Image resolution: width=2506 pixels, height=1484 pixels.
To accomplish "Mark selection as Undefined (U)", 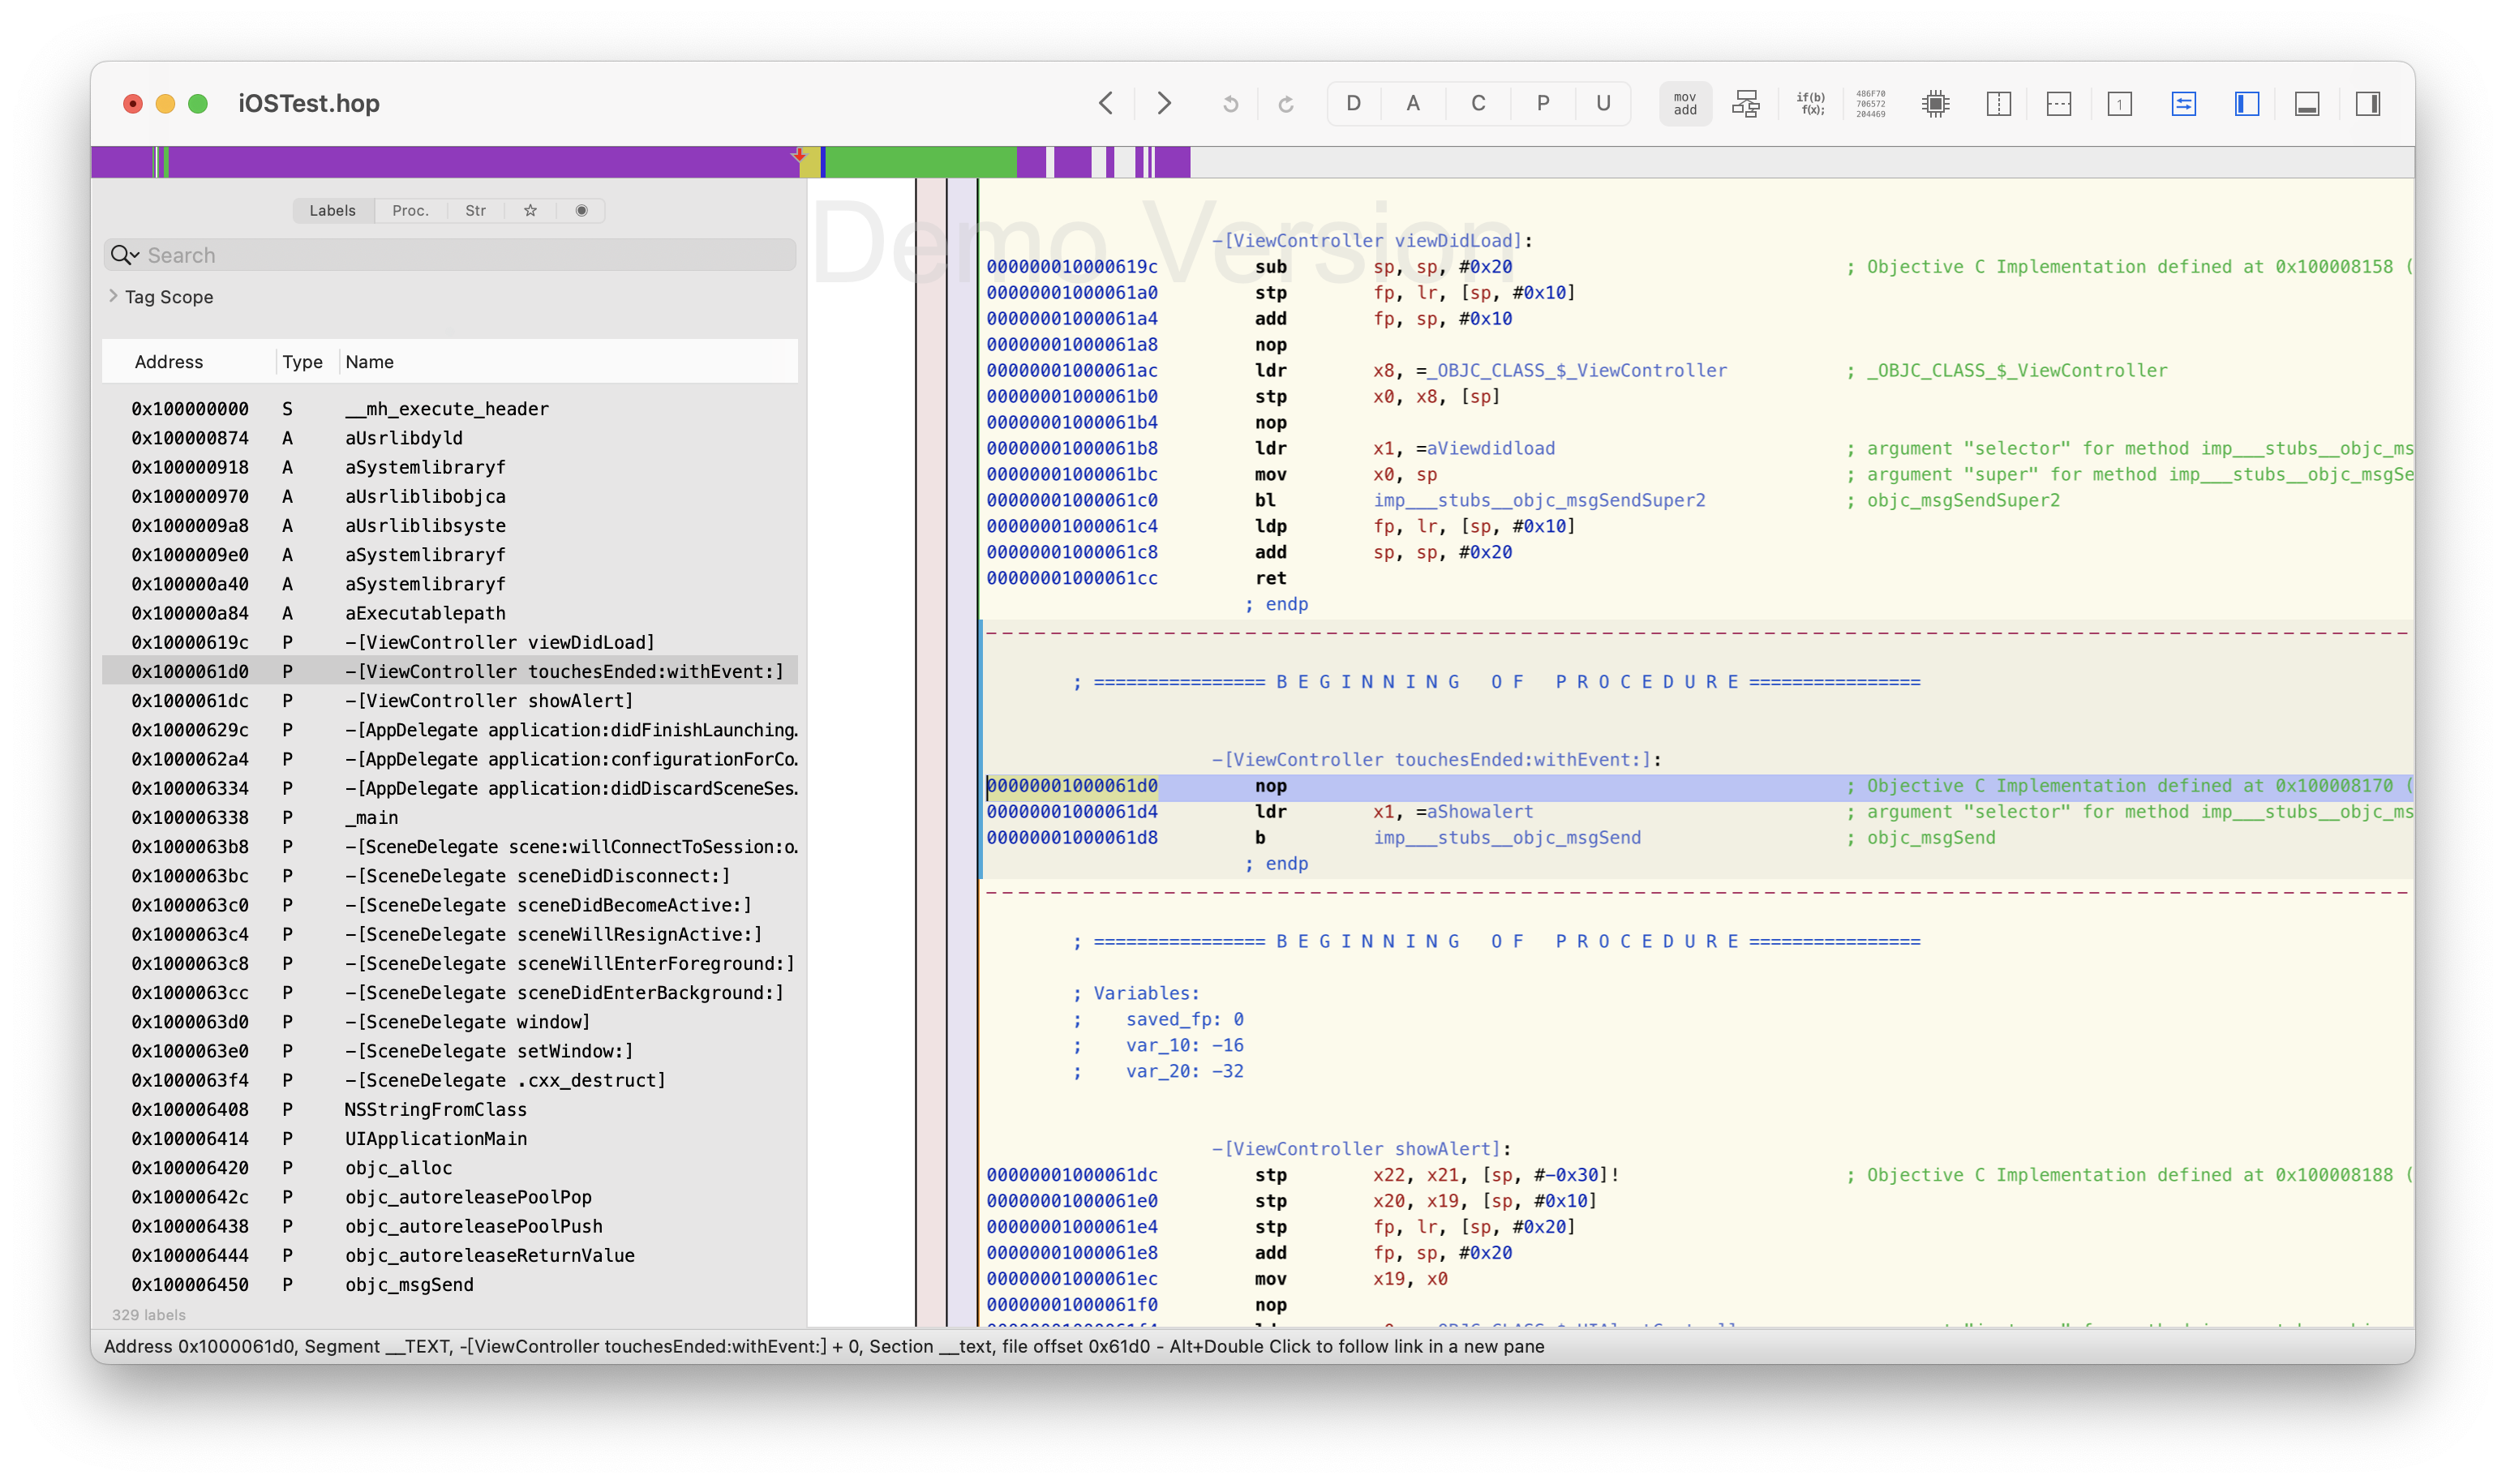I will click(1603, 103).
